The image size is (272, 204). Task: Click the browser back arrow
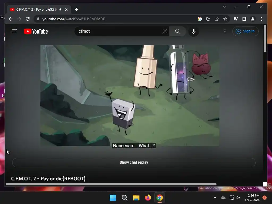[11, 19]
